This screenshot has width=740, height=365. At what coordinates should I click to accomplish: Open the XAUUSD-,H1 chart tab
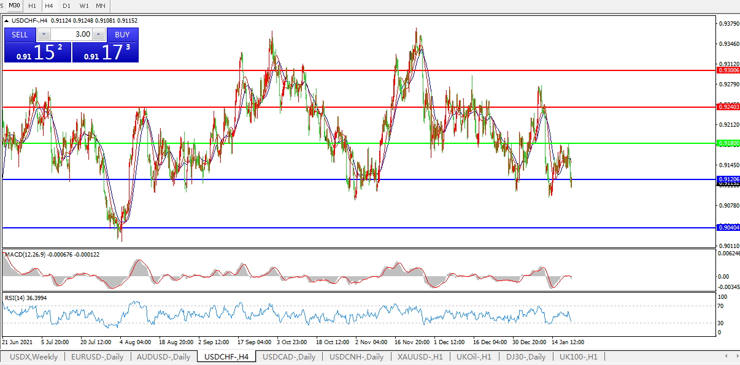[x=420, y=356]
